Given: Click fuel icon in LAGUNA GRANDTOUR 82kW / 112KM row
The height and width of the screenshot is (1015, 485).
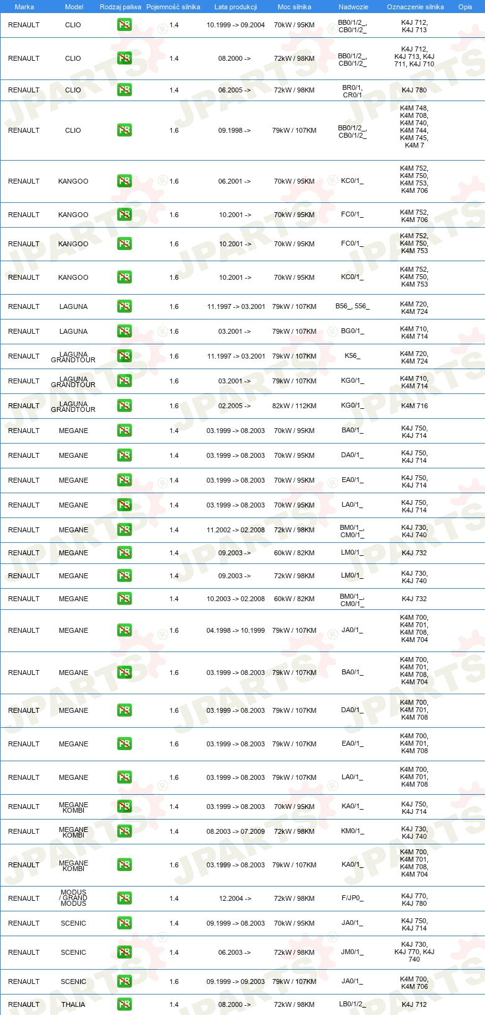Looking at the screenshot, I should [124, 406].
